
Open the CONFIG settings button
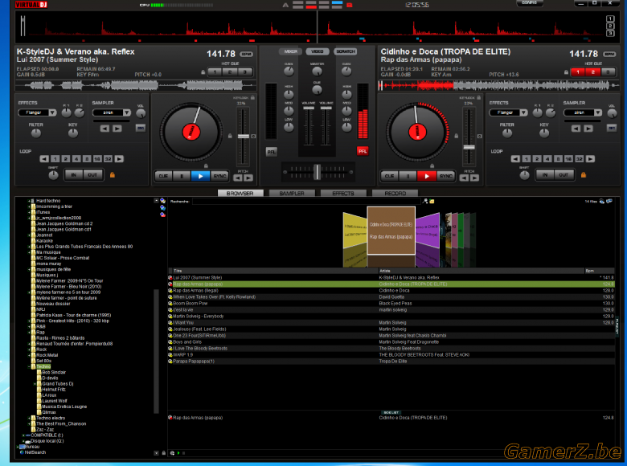click(530, 3)
